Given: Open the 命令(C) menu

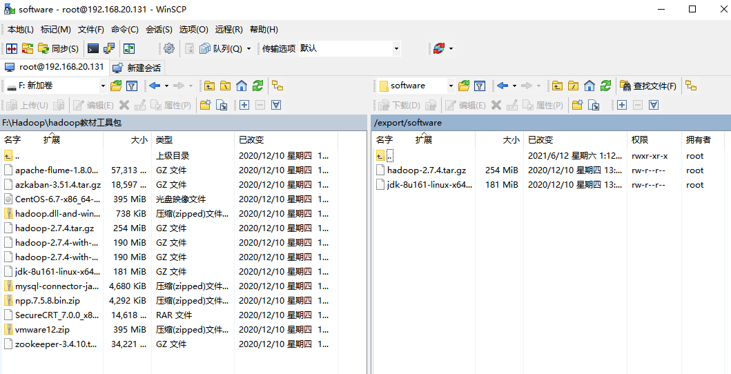Looking at the screenshot, I should [125, 30].
